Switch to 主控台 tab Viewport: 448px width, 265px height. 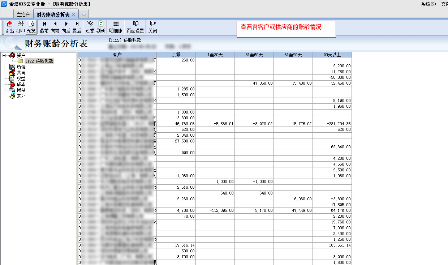pyautogui.click(x=24, y=14)
